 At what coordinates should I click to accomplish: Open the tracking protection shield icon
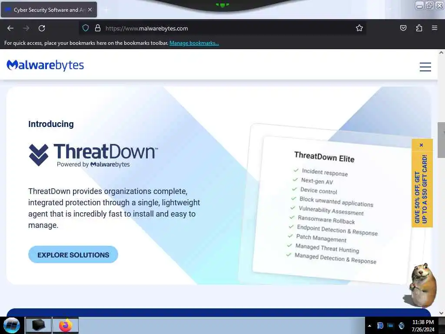tap(86, 28)
